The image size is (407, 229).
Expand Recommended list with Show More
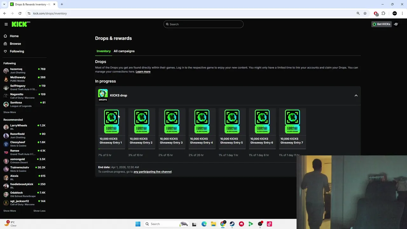click(x=10, y=211)
